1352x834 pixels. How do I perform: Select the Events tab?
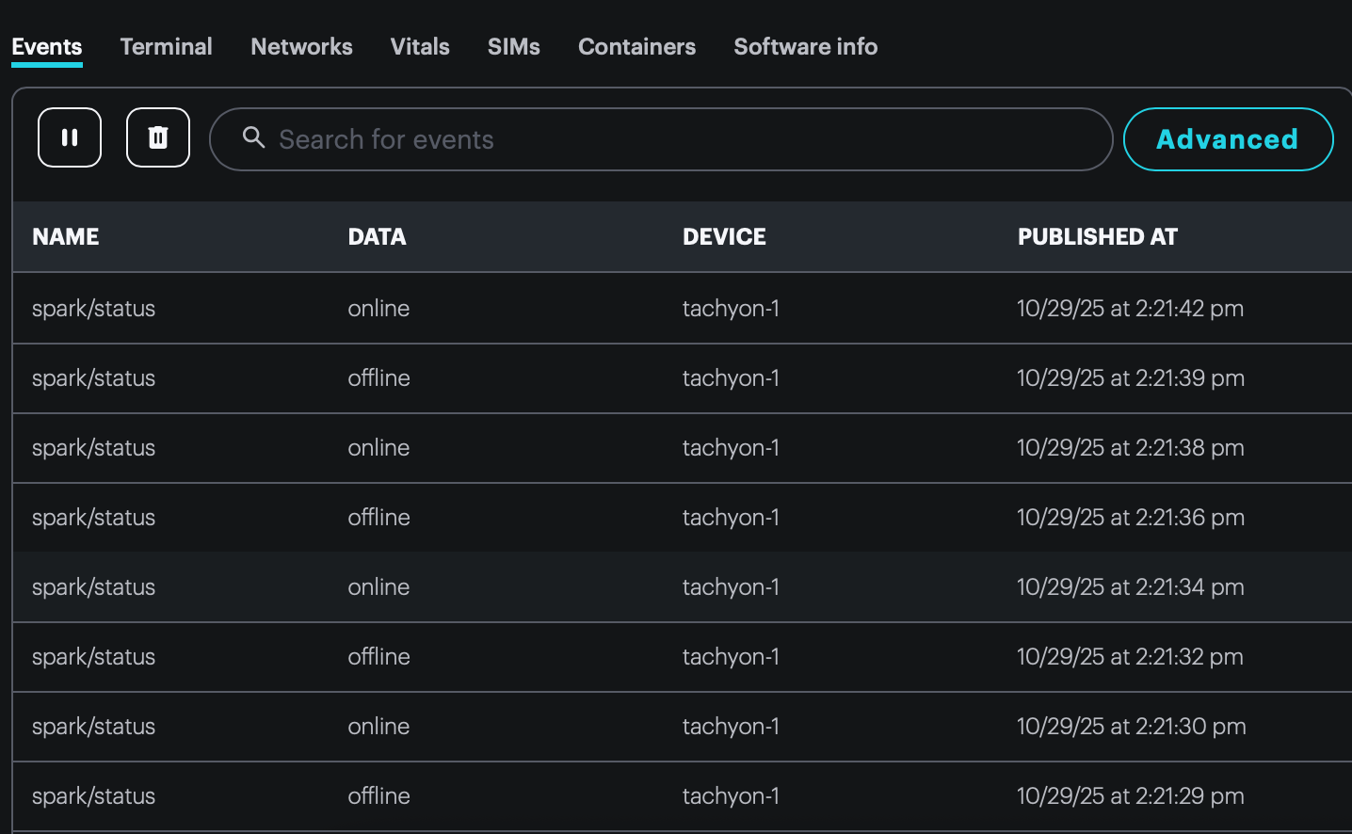pos(47,47)
